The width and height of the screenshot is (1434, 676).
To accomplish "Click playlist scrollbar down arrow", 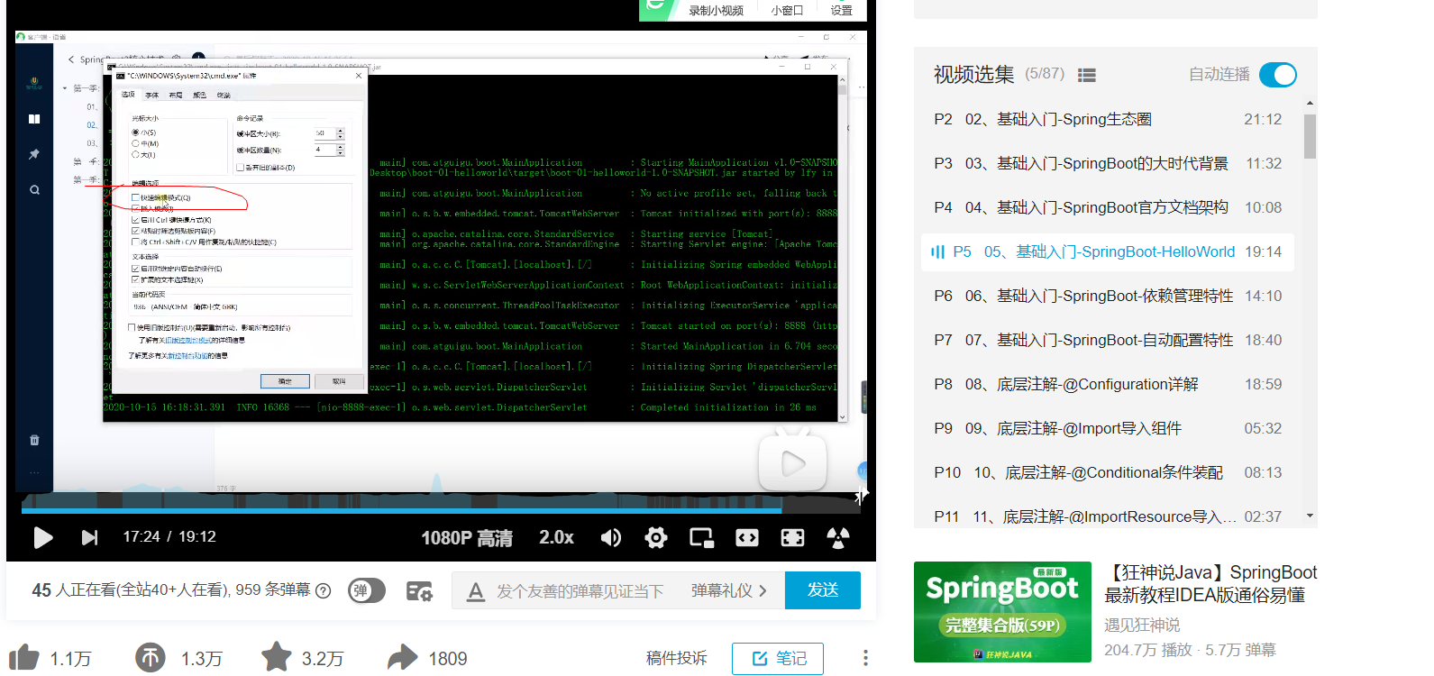I will point(1310,516).
